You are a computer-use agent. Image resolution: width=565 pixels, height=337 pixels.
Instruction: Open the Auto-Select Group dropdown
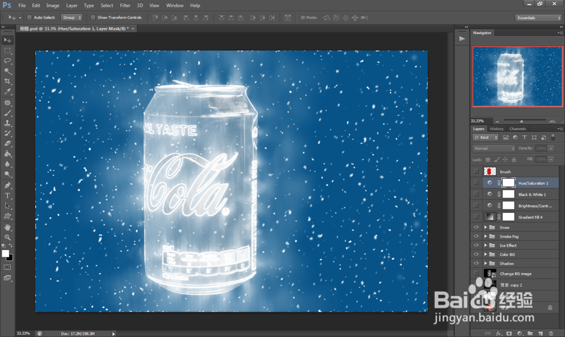72,17
